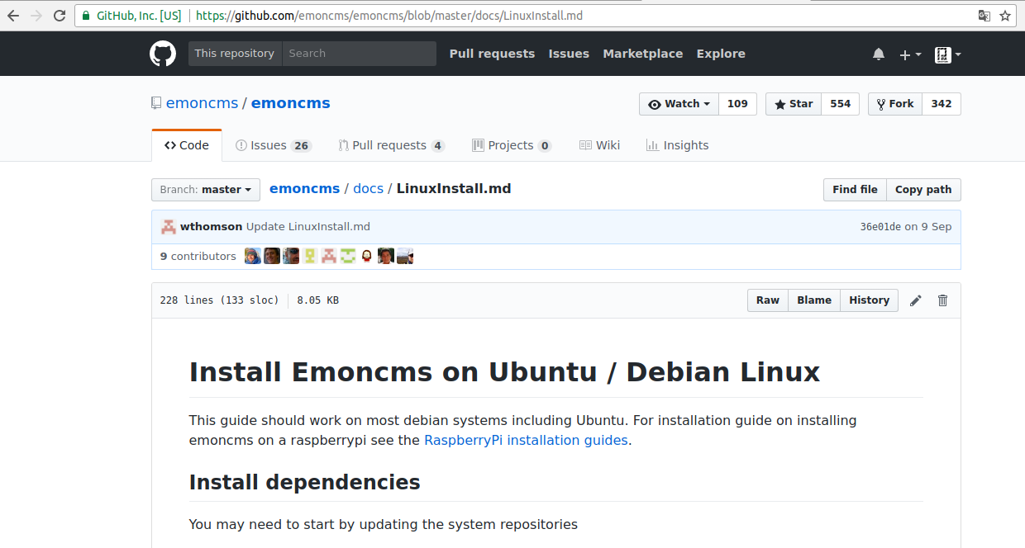Image resolution: width=1025 pixels, height=548 pixels.
Task: Go back using the browser back arrow
Action: [x=13, y=16]
